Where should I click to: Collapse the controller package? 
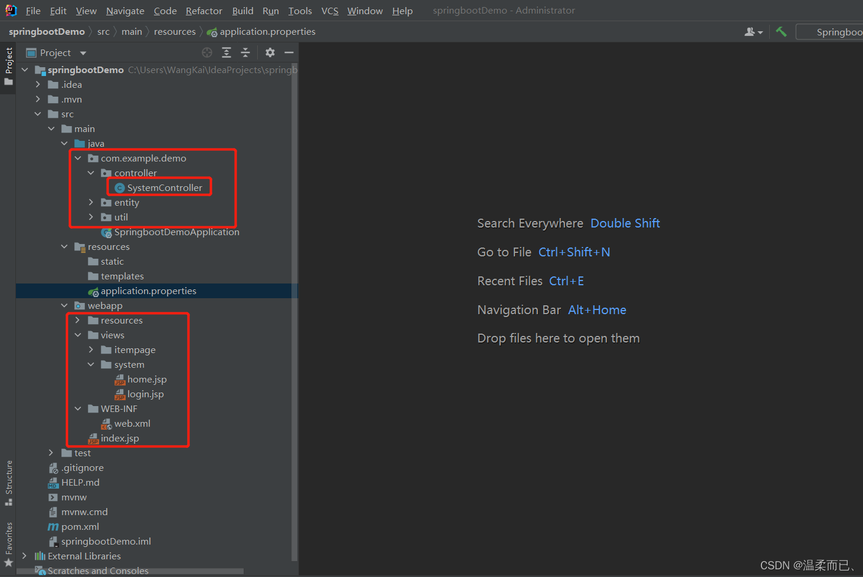[x=91, y=173]
